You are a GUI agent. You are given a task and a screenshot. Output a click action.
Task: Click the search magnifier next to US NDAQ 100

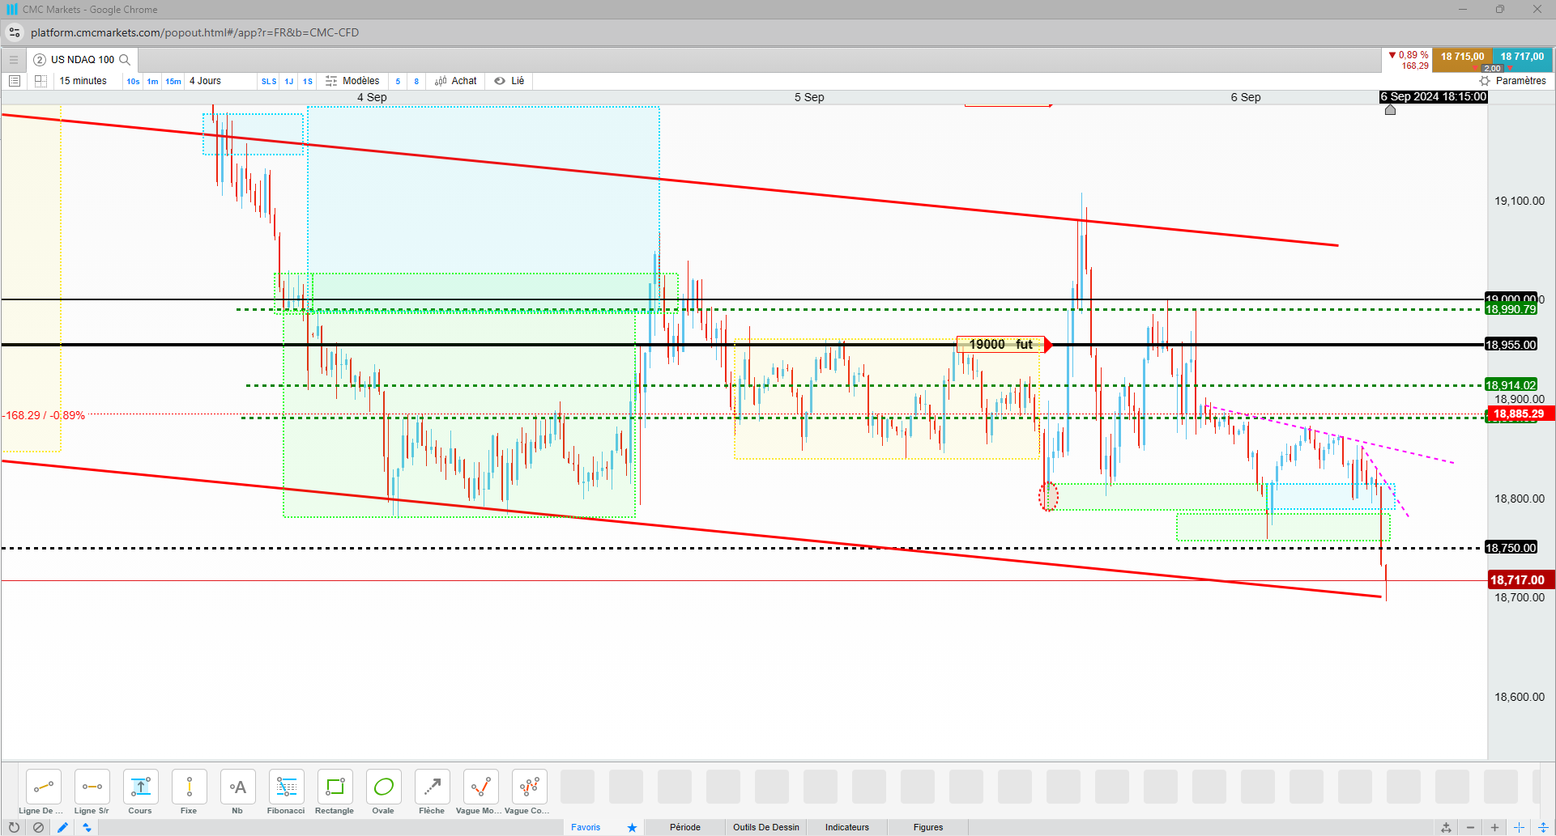(x=125, y=60)
